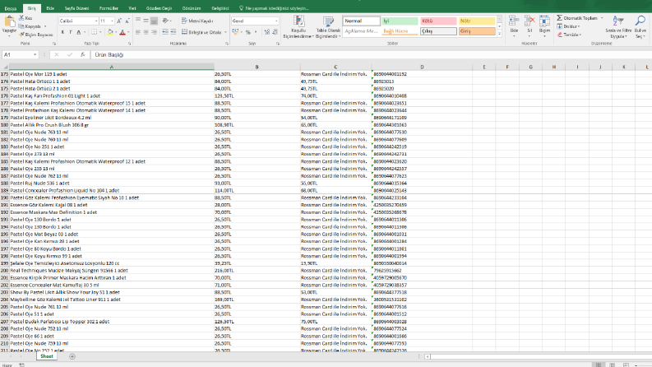Toggle underline A formatting
This screenshot has width=652, height=367.
tap(79, 32)
